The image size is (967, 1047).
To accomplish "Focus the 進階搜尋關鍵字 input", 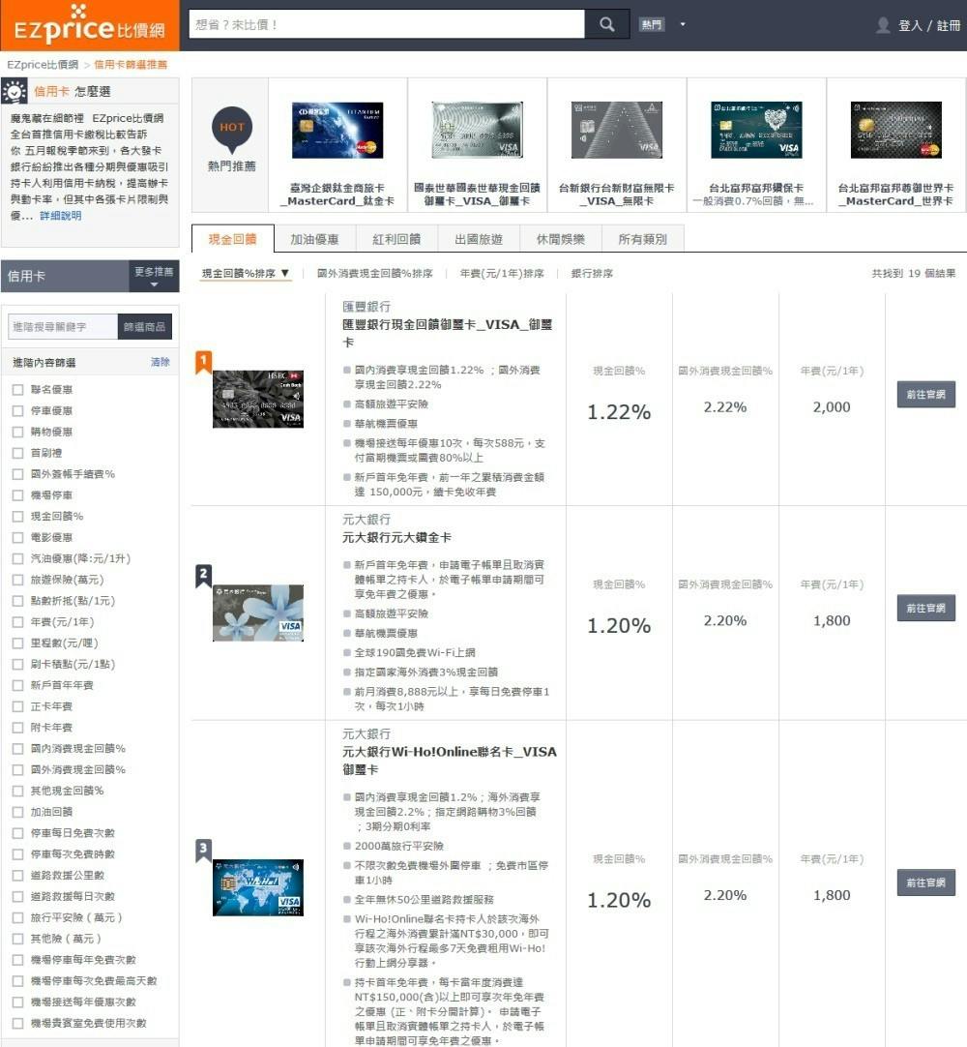I will pyautogui.click(x=64, y=326).
